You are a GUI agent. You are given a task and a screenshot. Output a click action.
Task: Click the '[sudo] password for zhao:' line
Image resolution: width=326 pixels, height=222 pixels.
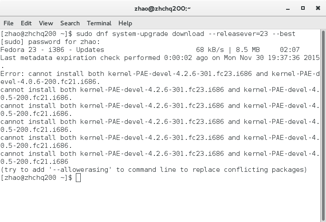click(x=50, y=42)
